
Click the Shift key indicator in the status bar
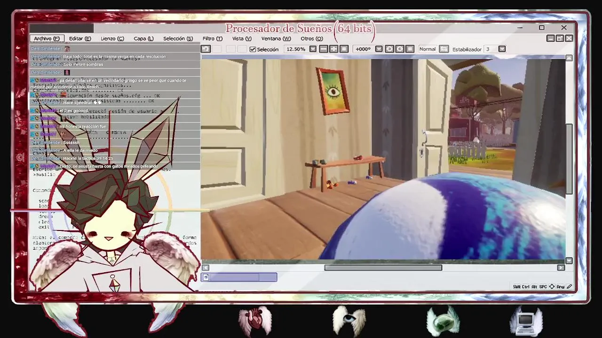coord(517,287)
